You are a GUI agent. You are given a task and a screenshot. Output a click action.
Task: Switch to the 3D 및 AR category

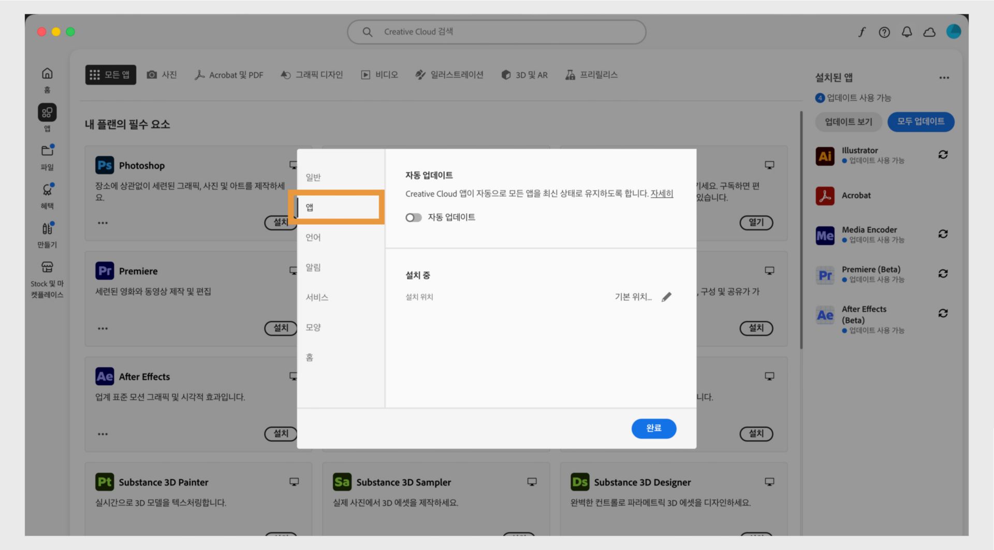524,75
